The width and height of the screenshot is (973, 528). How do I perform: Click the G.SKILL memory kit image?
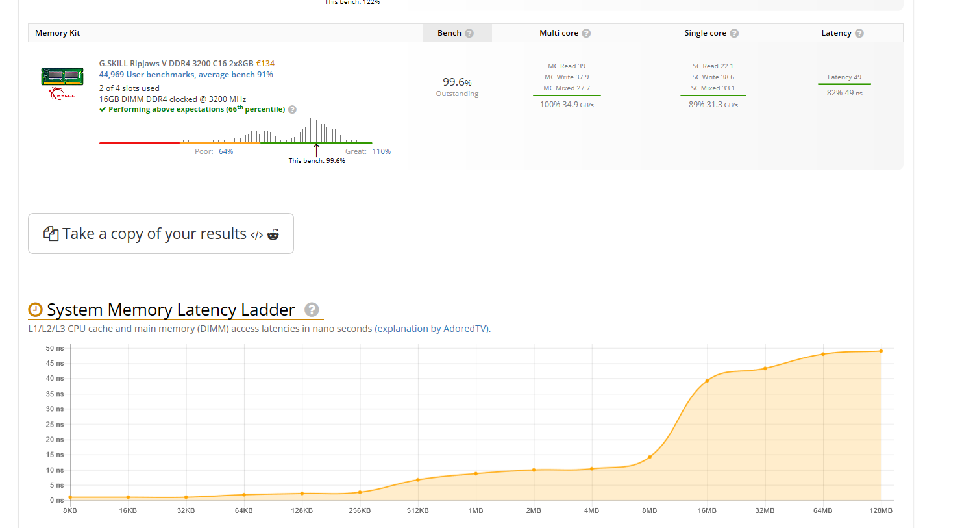[62, 76]
